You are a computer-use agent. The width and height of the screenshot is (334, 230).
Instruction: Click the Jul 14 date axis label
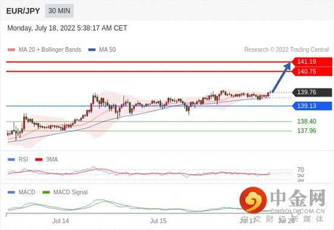point(60,221)
